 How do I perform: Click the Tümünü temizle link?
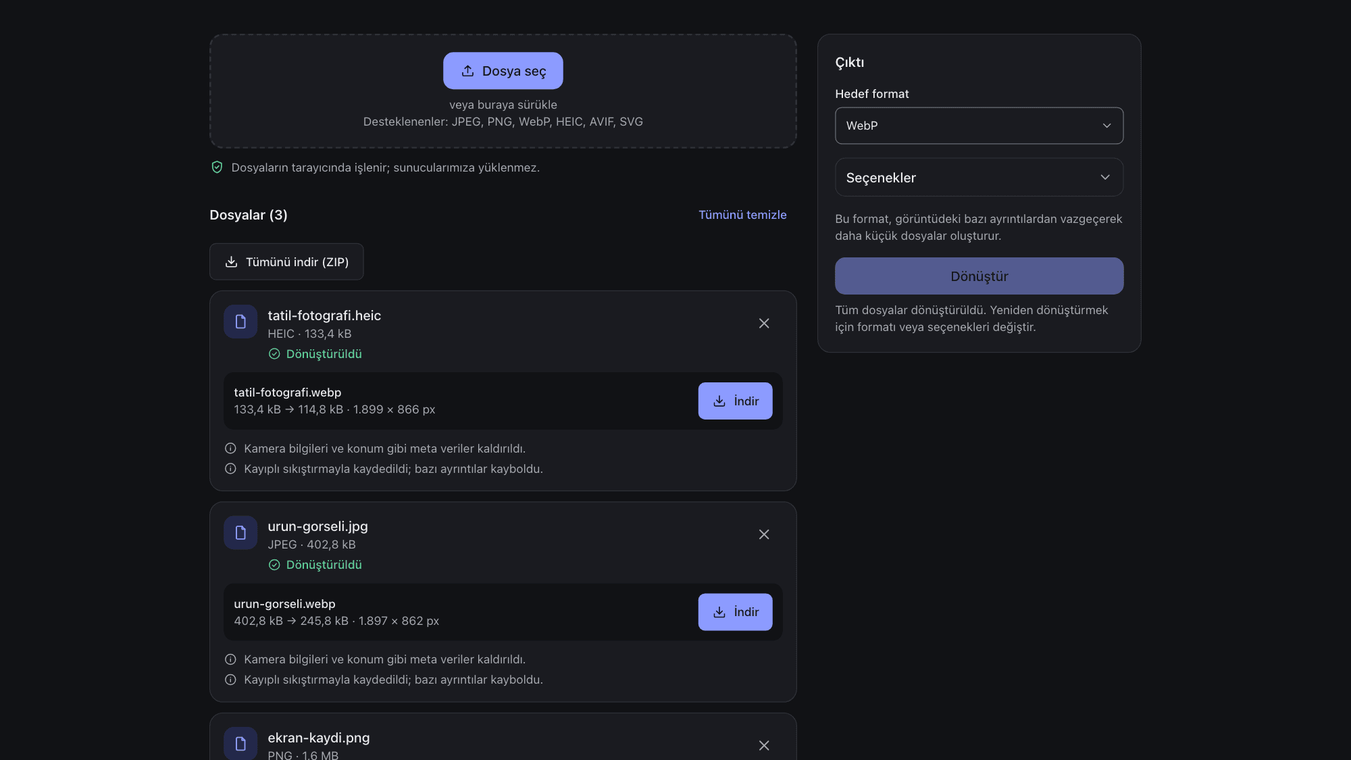coord(742,215)
